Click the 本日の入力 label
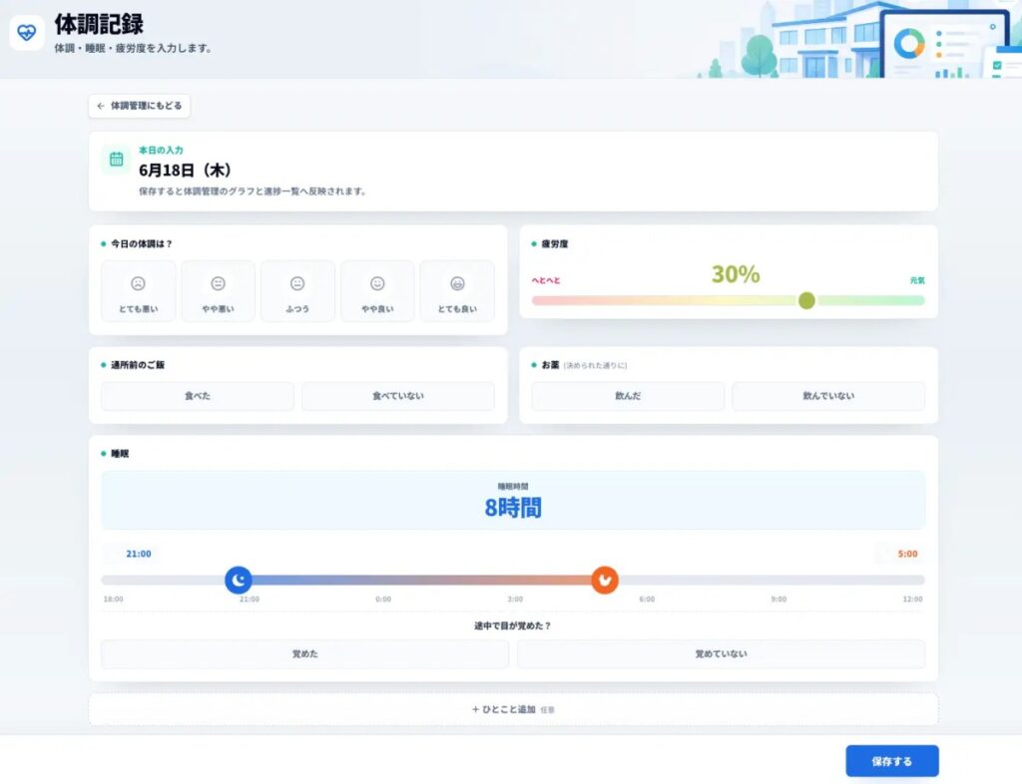This screenshot has width=1022, height=784. point(161,150)
